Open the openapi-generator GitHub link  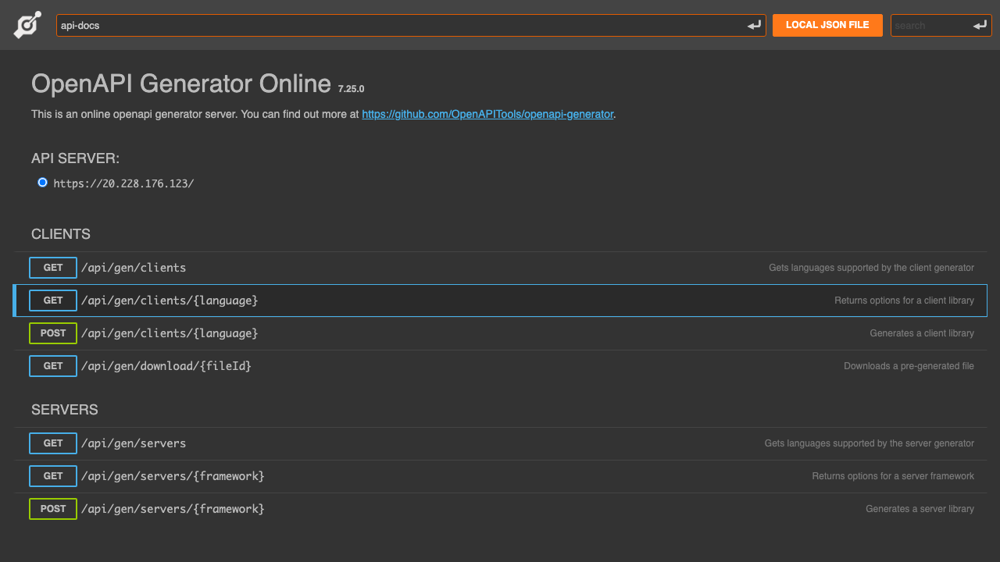487,114
